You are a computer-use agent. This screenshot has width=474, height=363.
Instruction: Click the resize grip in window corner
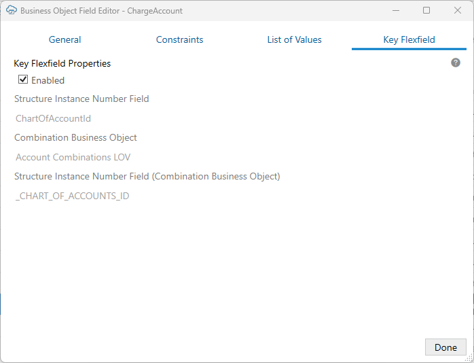(469, 358)
